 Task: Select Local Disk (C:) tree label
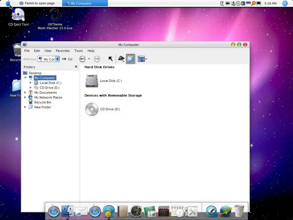pyautogui.click(x=50, y=83)
